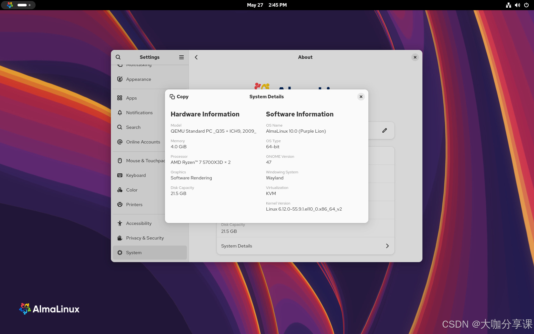
Task: Select Privacy & Security in sidebar
Action: coord(150,238)
